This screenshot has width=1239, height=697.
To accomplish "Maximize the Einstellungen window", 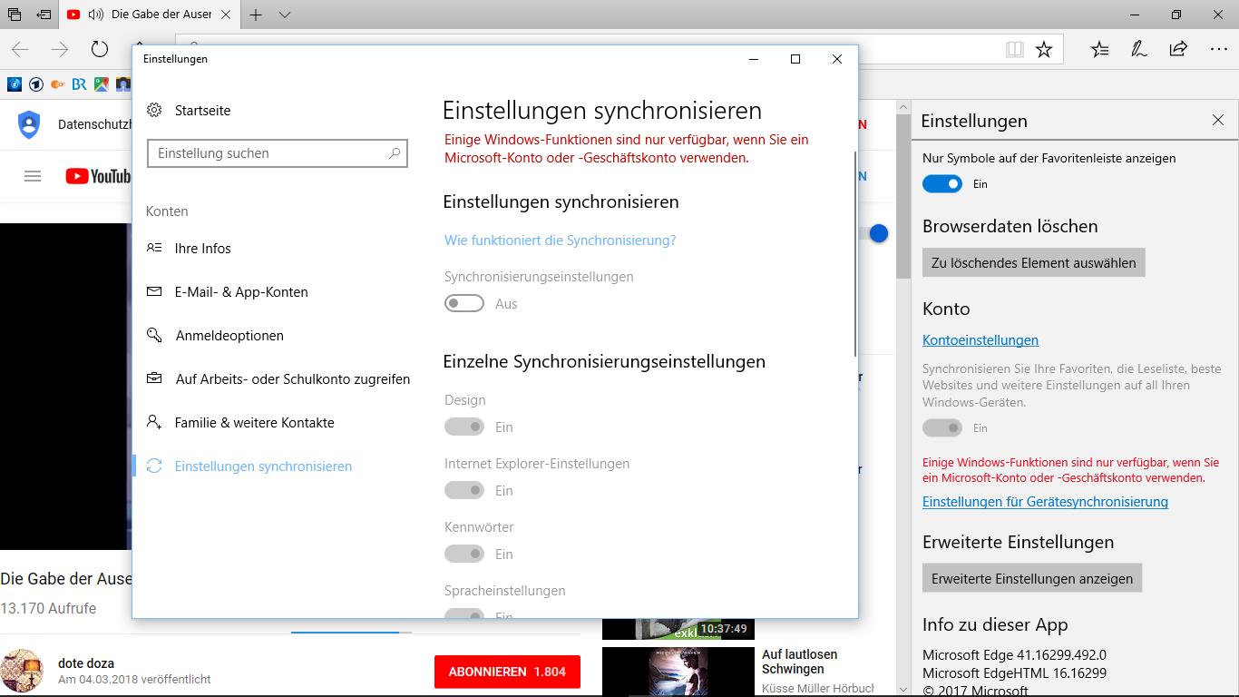I will click(x=795, y=59).
